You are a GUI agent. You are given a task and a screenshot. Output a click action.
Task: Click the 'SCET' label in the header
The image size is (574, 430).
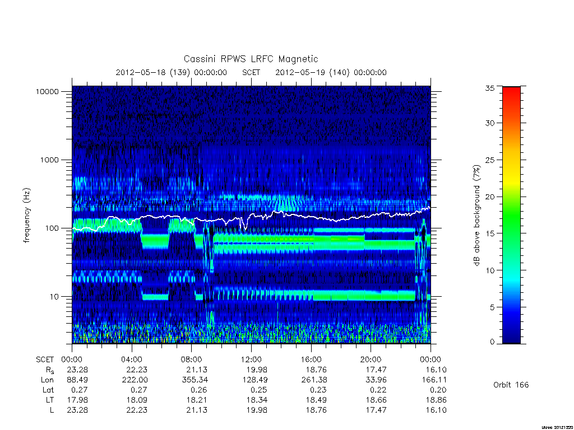(251, 72)
